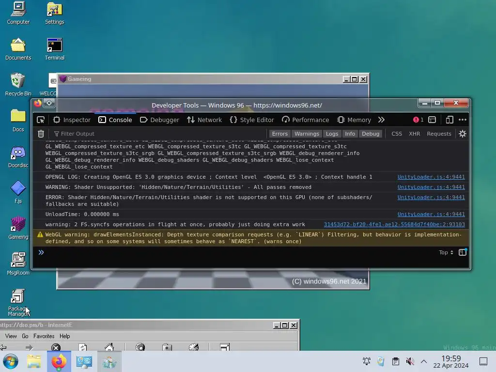Open the Docs folder on desktop
The width and height of the screenshot is (496, 372).
(18, 121)
